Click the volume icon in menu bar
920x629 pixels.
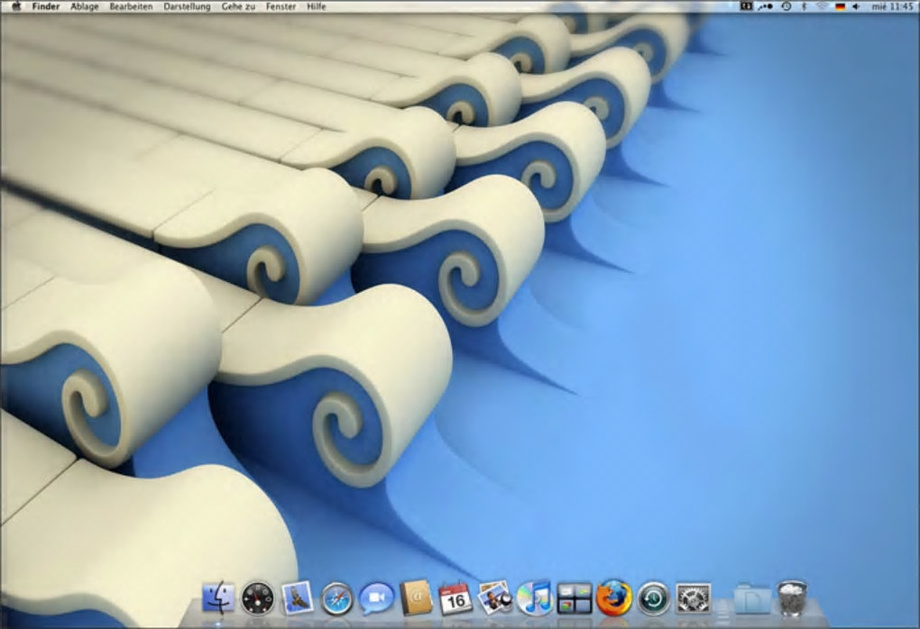coord(856,6)
